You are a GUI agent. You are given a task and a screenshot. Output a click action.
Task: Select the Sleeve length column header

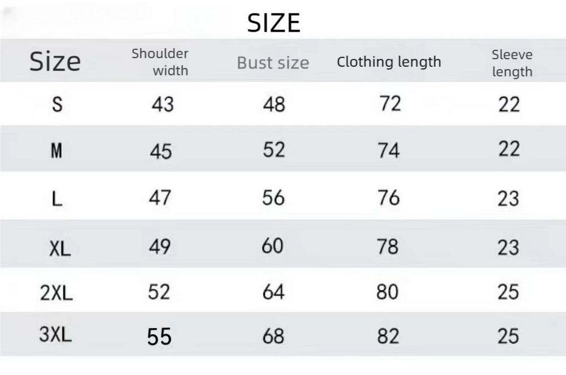512,63
